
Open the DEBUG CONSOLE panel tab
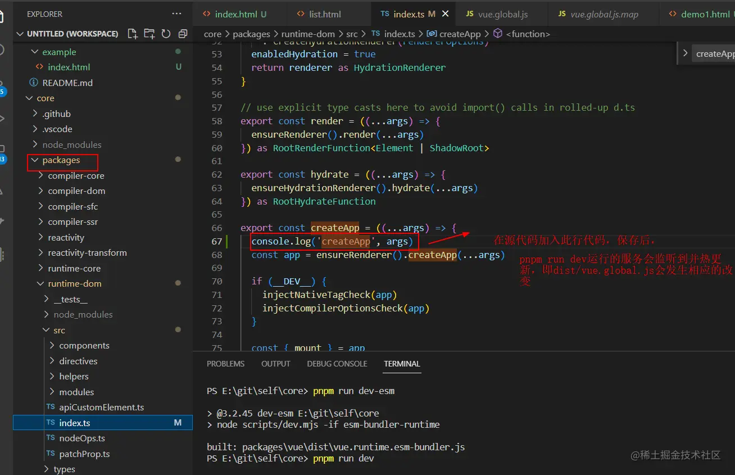[x=337, y=364]
